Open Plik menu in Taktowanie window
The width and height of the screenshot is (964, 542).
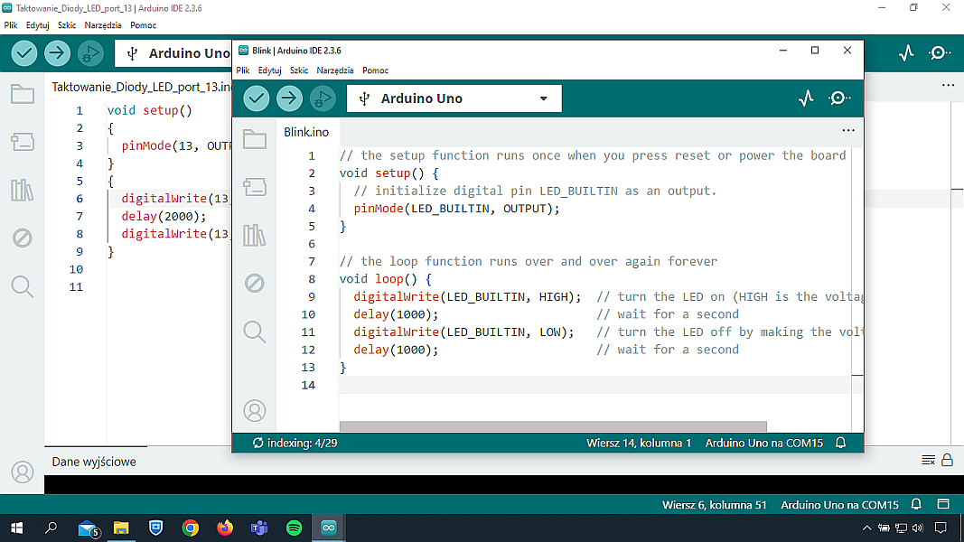11,25
